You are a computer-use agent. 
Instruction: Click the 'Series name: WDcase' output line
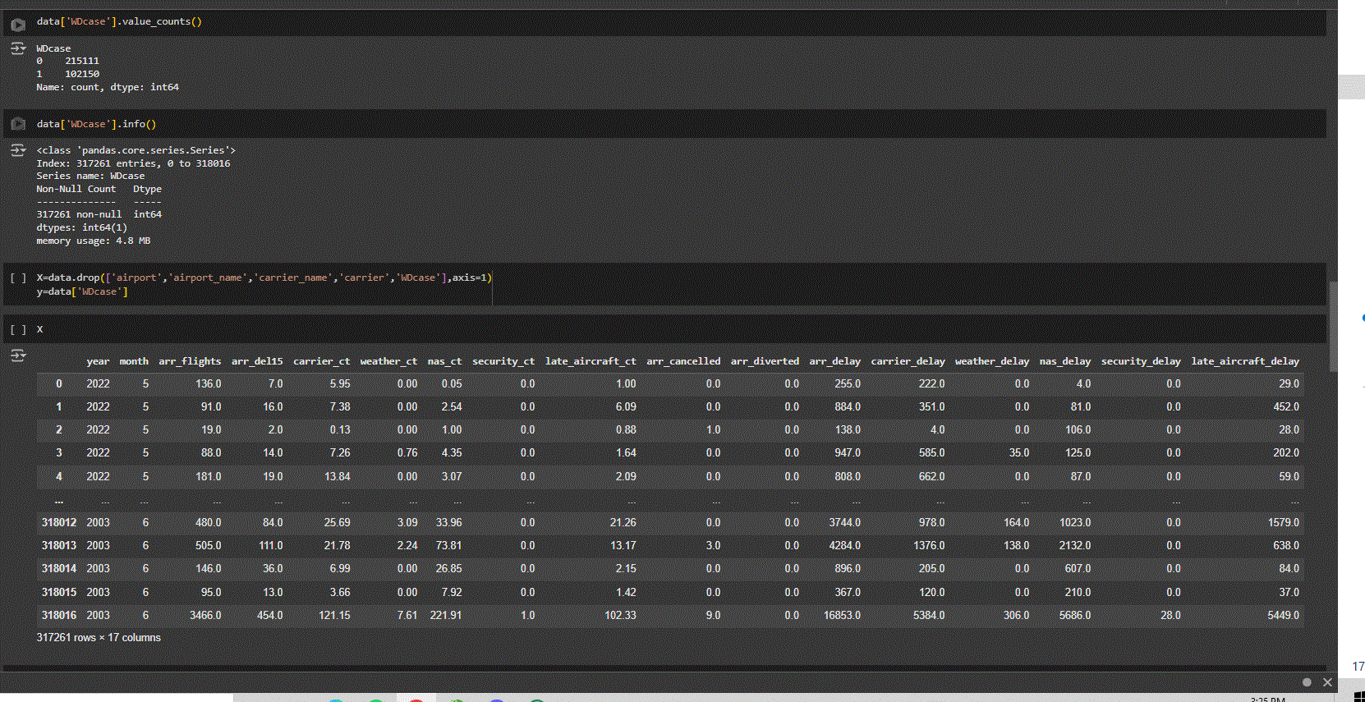pos(90,176)
